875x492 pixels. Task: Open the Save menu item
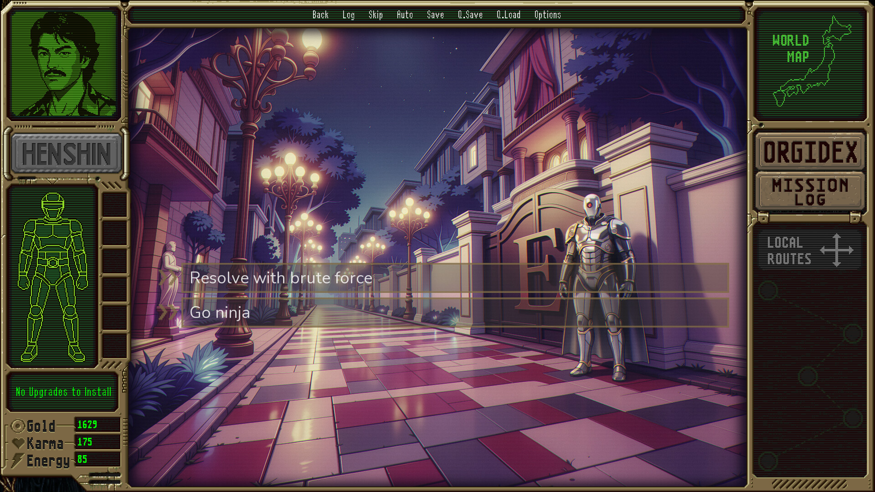[x=435, y=15]
